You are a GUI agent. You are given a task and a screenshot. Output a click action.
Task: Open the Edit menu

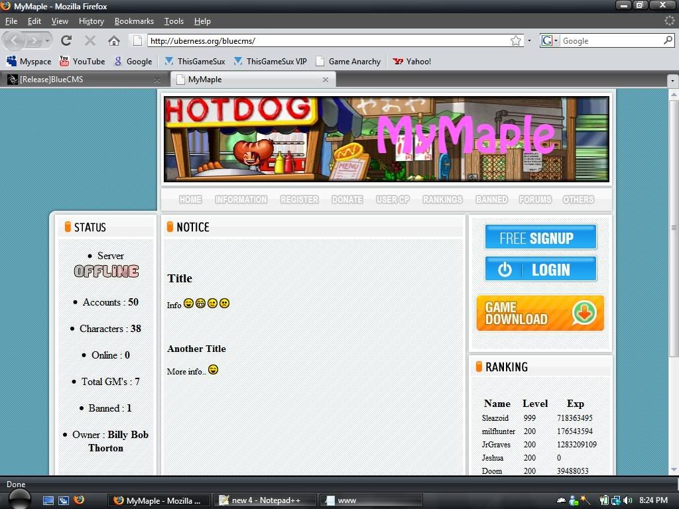pos(34,21)
